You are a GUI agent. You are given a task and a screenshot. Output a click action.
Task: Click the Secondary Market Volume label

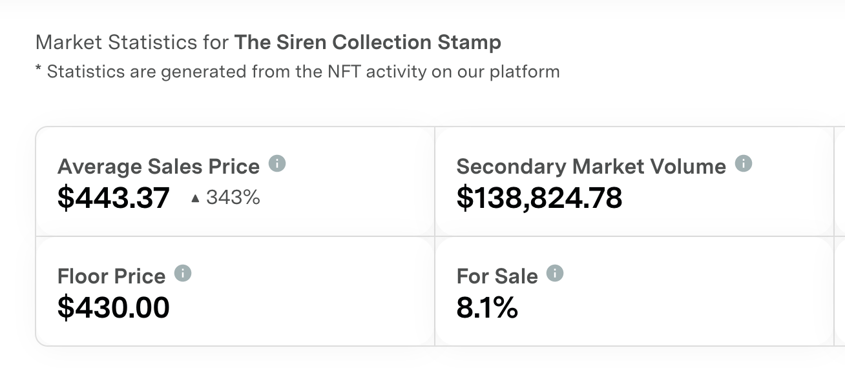click(x=591, y=167)
